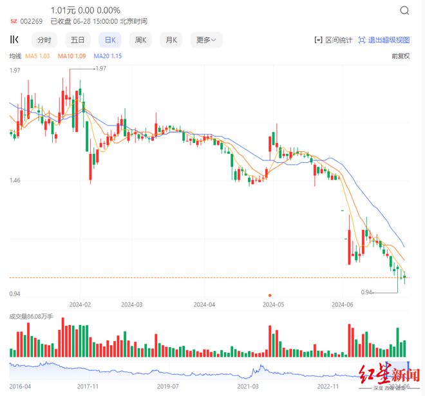Select the 日K chart tab

coord(110,40)
